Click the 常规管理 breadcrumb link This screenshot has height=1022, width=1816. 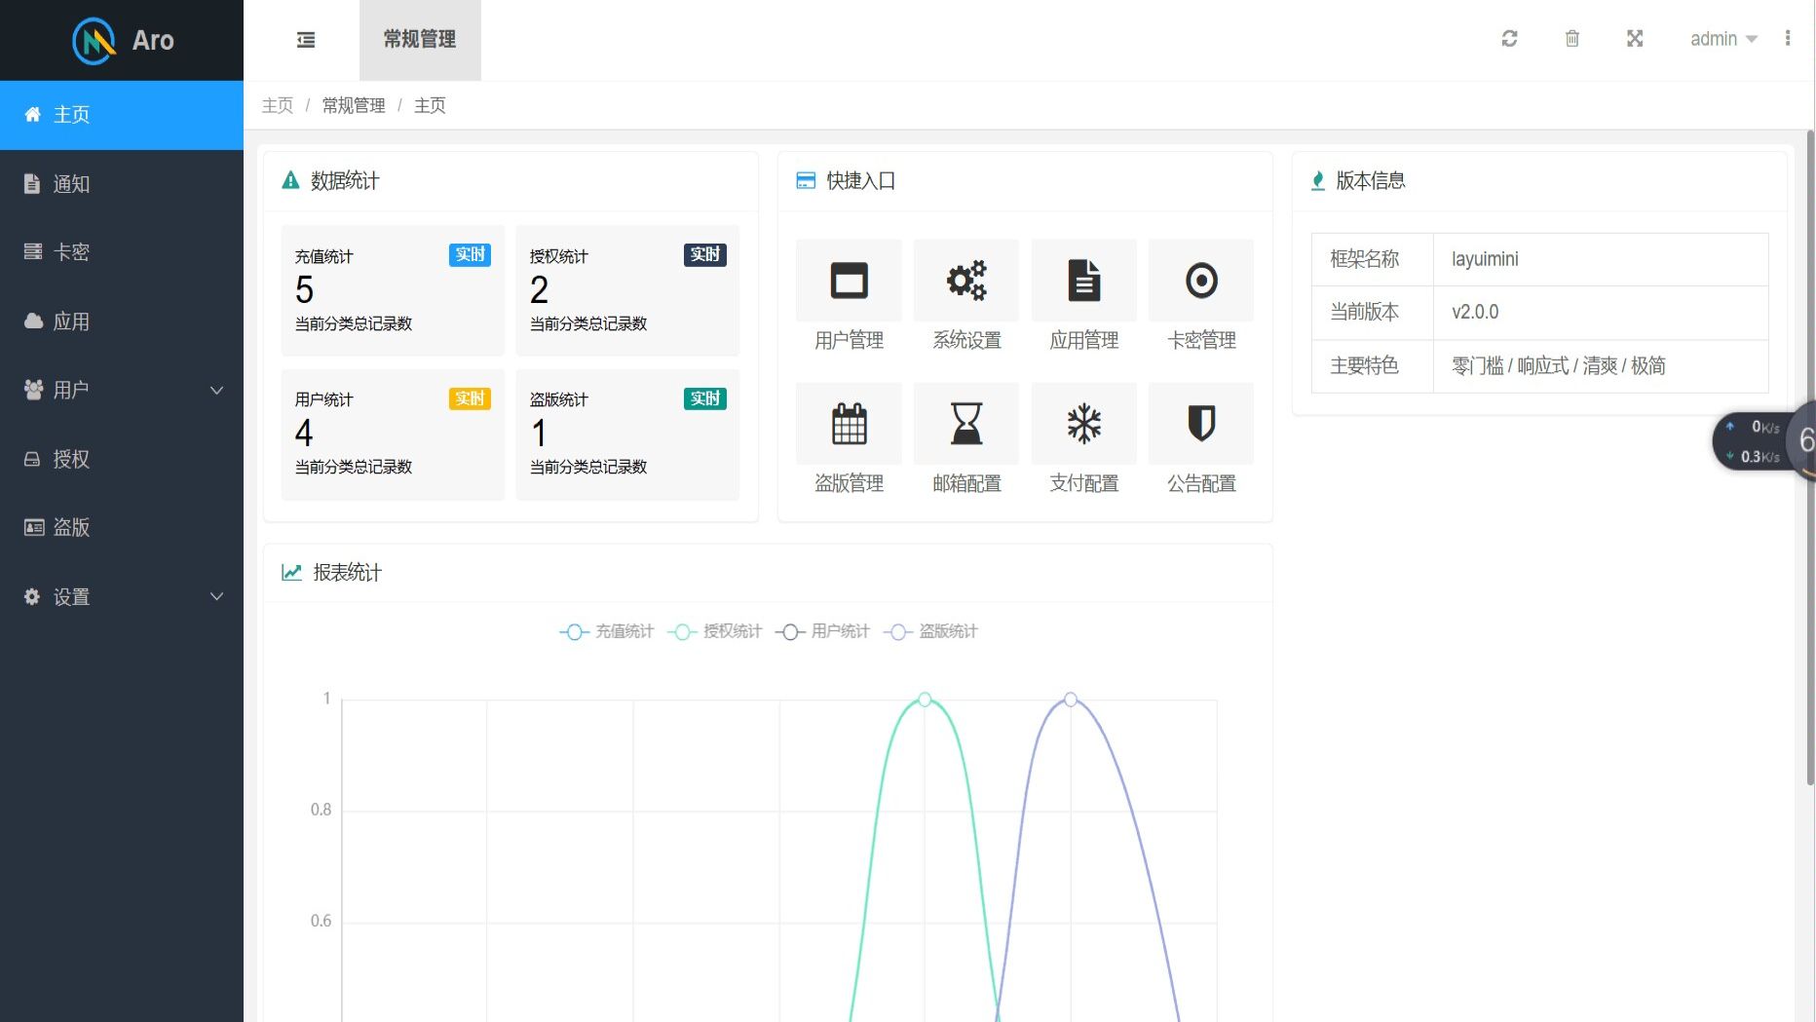354,105
